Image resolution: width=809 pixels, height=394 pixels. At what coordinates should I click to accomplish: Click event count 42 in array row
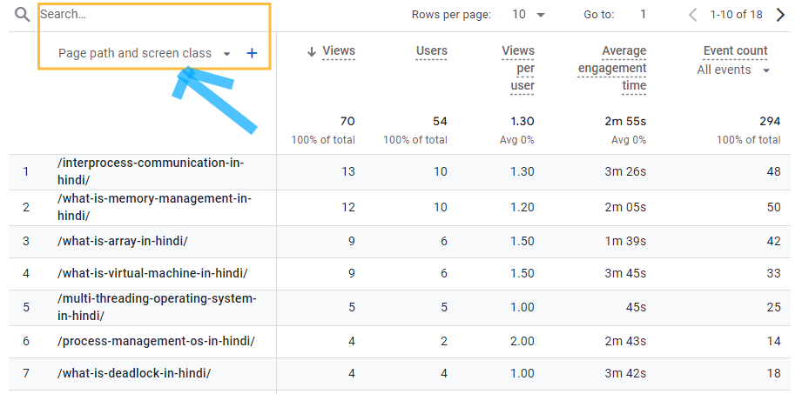click(773, 241)
